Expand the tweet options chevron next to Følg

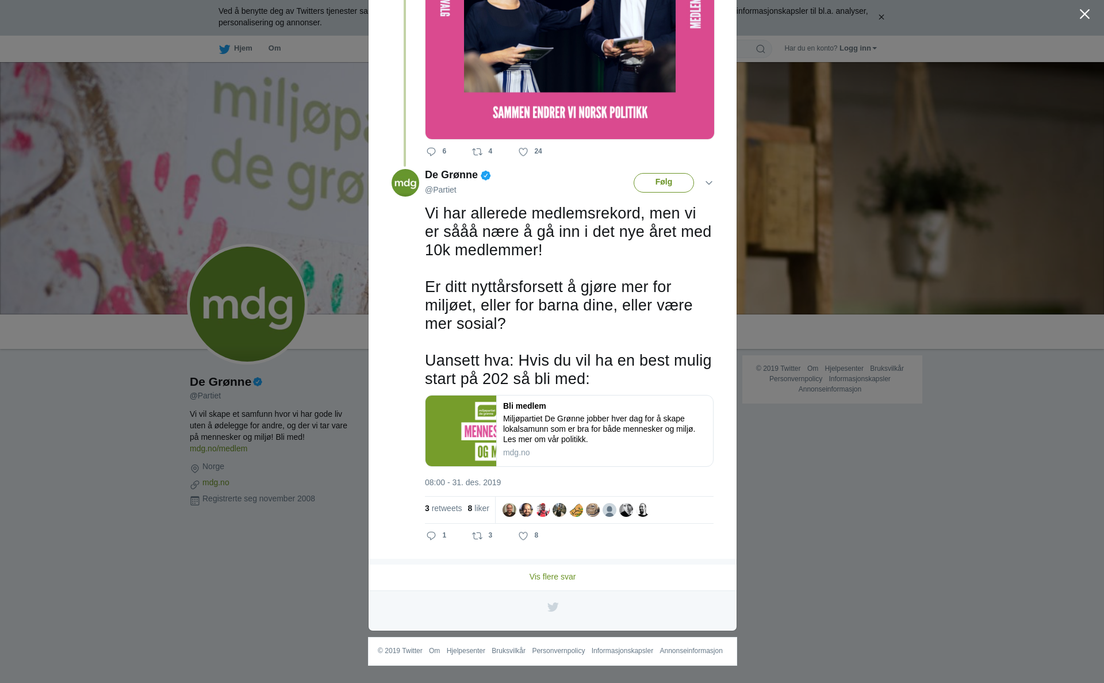(708, 183)
